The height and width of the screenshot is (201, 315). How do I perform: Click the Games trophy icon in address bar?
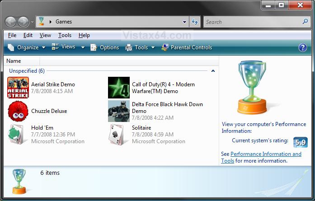click(42, 21)
